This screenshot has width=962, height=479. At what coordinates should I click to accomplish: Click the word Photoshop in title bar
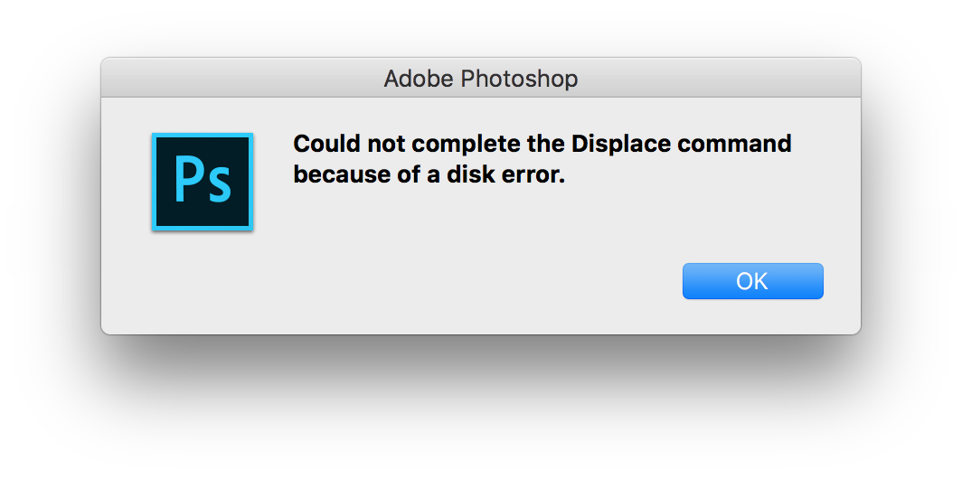pyautogui.click(x=519, y=79)
